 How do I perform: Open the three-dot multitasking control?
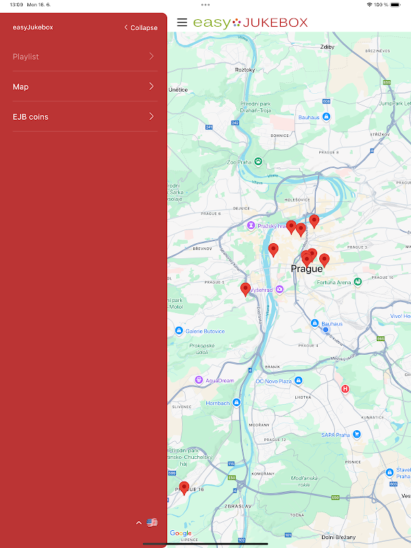[x=206, y=5]
